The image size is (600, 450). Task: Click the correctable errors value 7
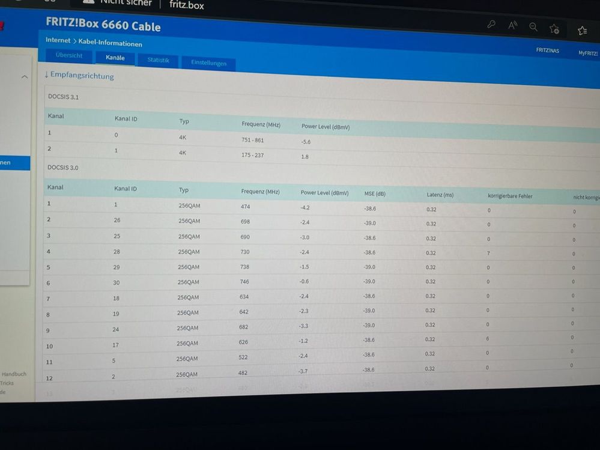tap(489, 253)
